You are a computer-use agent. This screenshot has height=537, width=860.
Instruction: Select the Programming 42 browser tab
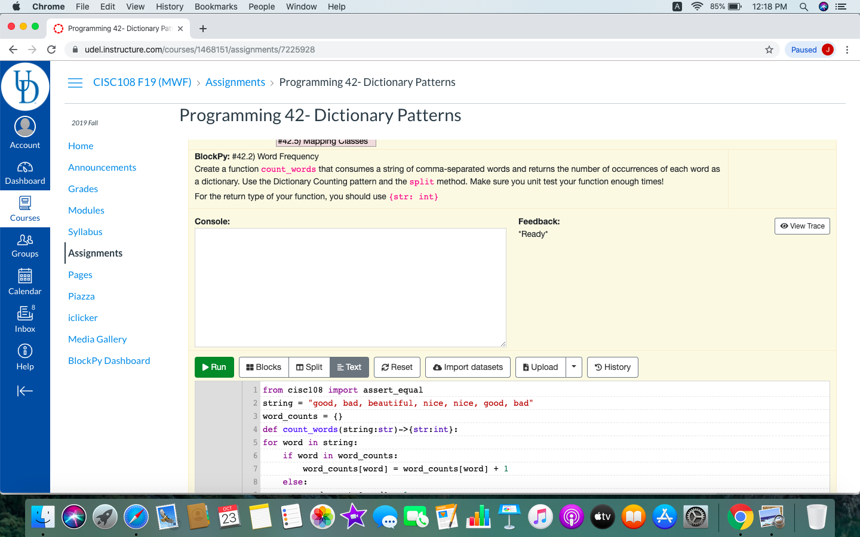coord(116,28)
